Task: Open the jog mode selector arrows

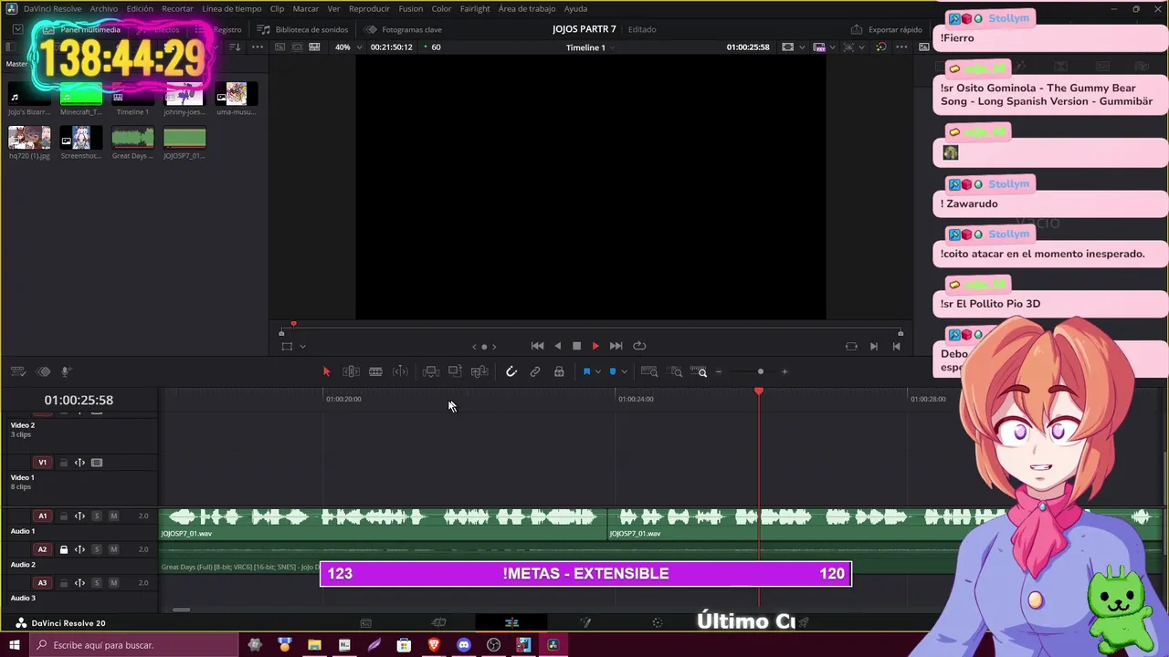Action: tap(484, 347)
